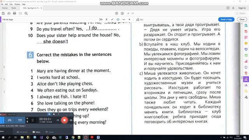Open Export PDF tool in right pane
249x140 pixels.
pos(246,25)
